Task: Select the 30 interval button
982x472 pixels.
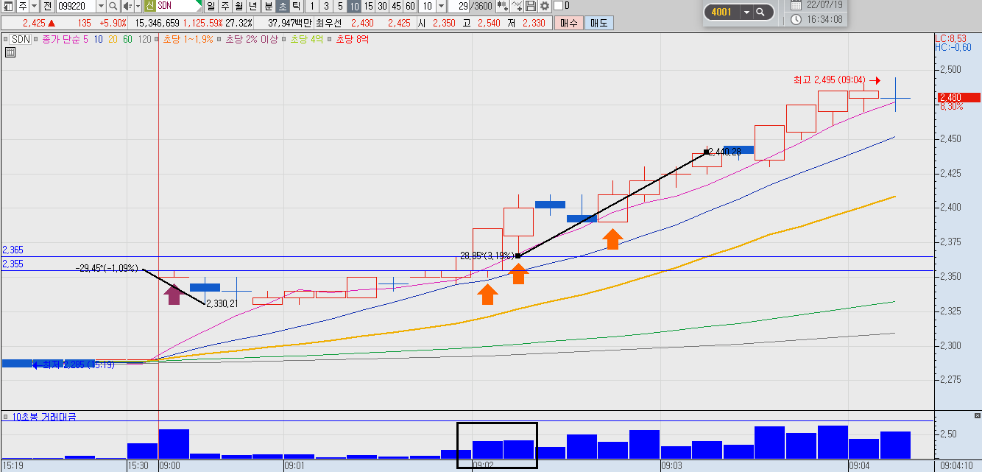Action: [382, 6]
